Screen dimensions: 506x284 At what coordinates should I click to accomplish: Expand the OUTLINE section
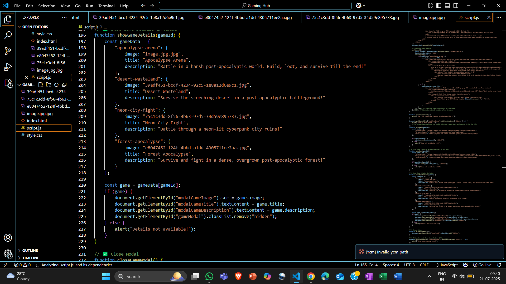pos(30,251)
